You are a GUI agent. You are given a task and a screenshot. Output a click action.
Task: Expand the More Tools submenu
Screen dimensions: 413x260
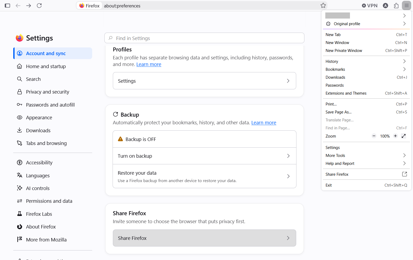[x=366, y=155]
